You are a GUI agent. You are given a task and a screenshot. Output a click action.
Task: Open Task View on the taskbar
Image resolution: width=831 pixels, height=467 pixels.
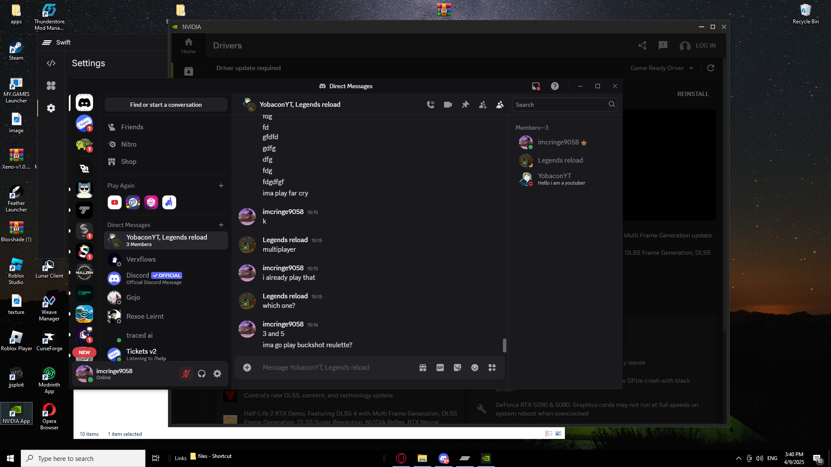[x=156, y=458]
